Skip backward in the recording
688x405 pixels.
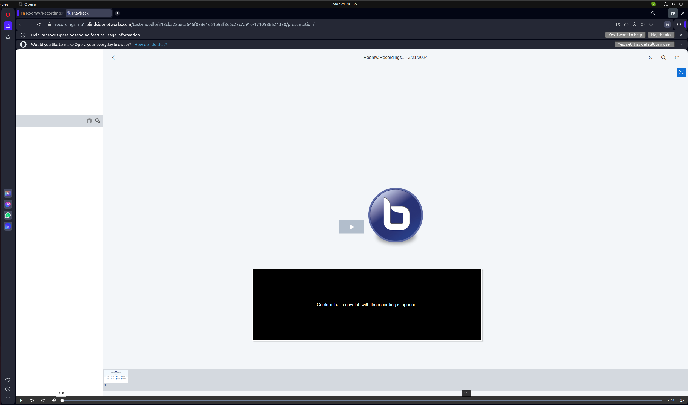click(x=32, y=400)
